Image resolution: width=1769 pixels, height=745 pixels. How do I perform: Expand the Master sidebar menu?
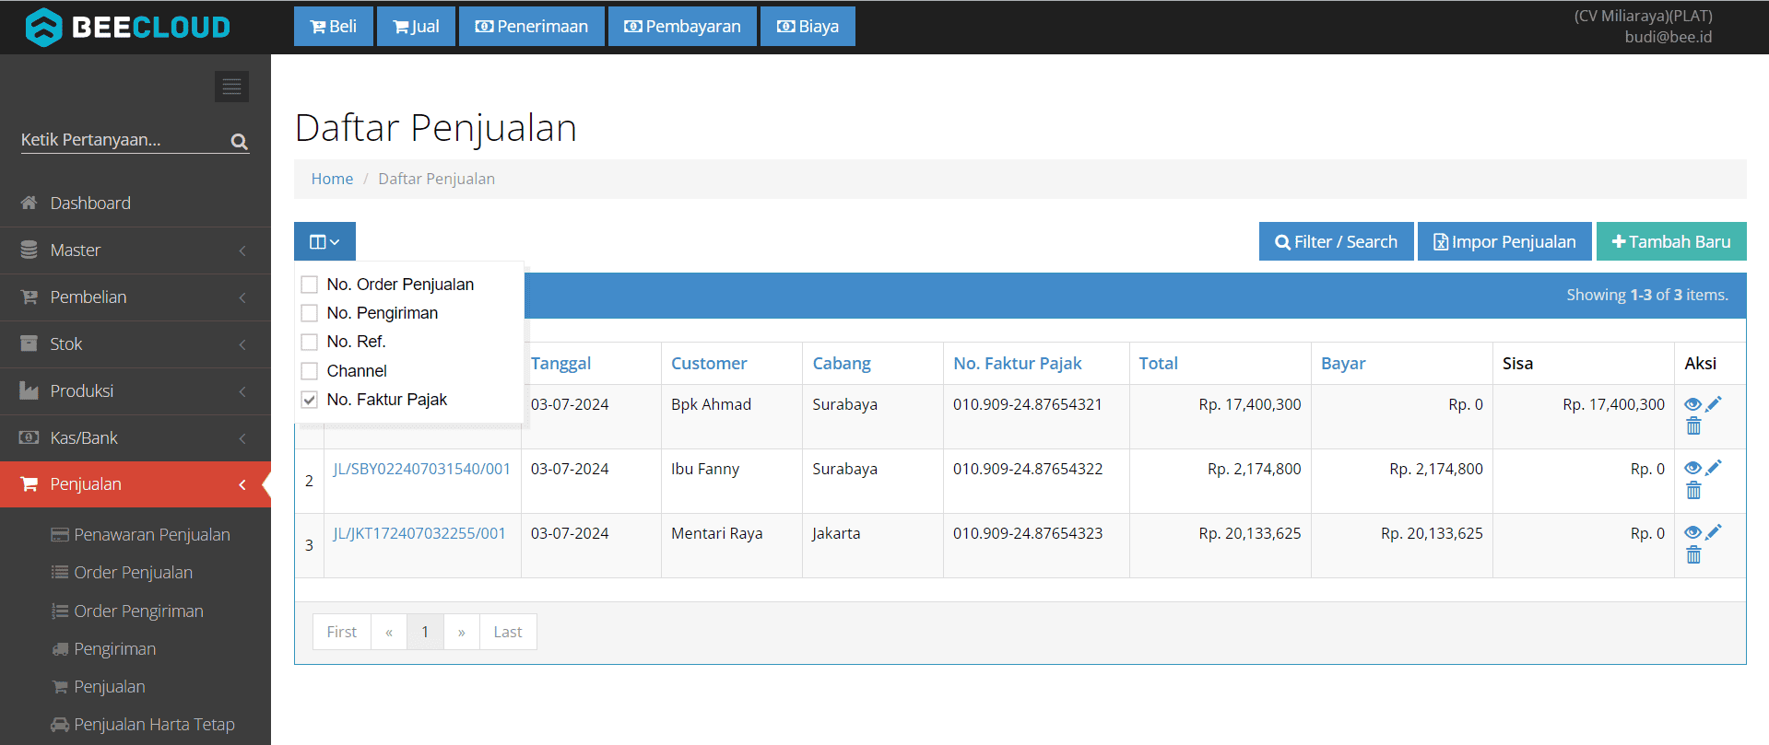136,250
